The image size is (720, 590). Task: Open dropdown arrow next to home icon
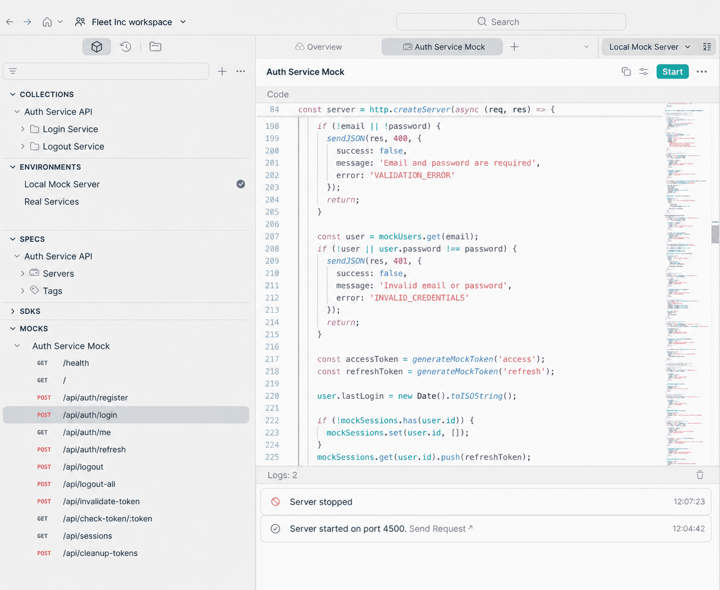click(60, 22)
